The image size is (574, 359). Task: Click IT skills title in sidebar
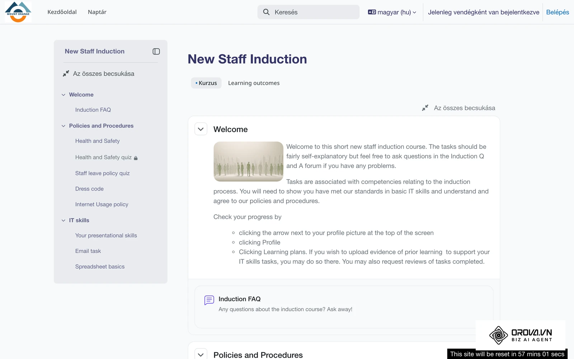(x=79, y=220)
